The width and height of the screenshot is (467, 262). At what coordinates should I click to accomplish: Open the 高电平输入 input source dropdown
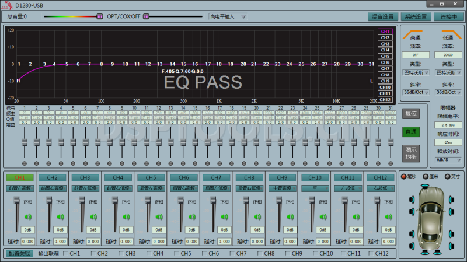(228, 16)
